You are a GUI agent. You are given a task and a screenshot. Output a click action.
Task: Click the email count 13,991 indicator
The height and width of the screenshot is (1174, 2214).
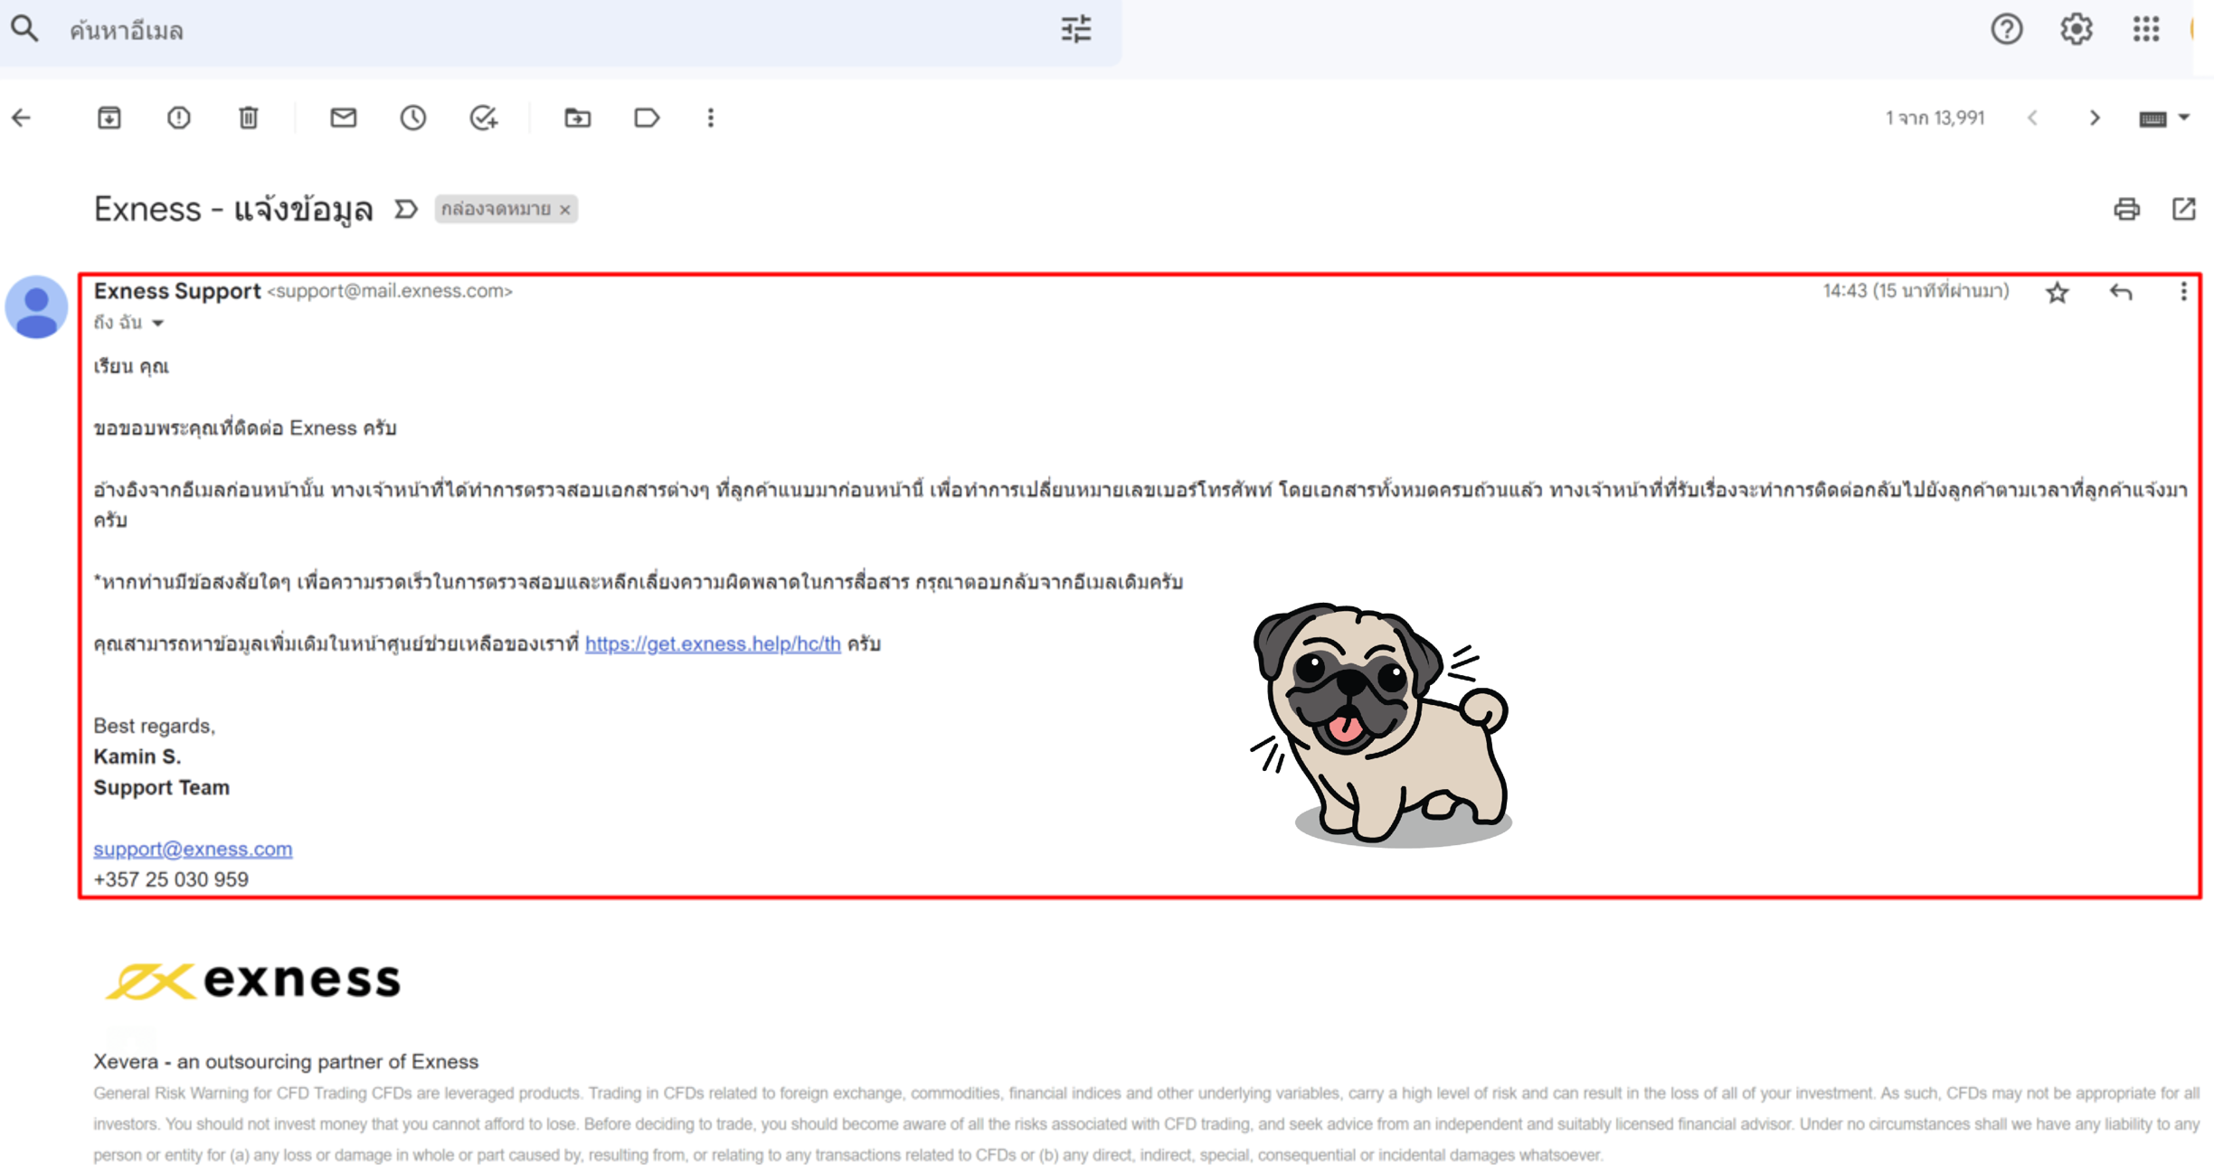[1935, 117]
